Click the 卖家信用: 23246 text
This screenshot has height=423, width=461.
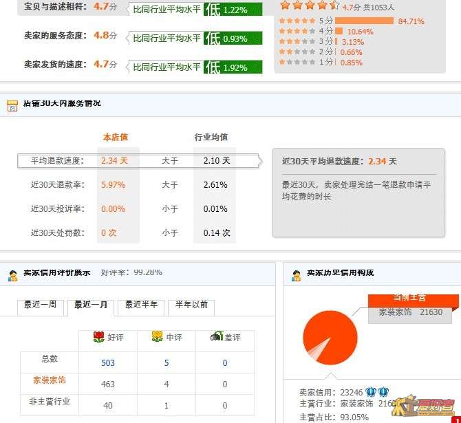coord(331,393)
